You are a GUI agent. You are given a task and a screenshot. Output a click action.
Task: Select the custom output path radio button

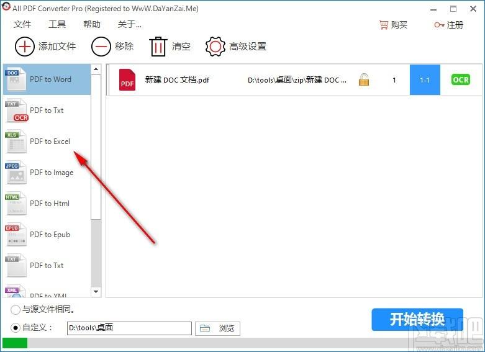pos(16,328)
